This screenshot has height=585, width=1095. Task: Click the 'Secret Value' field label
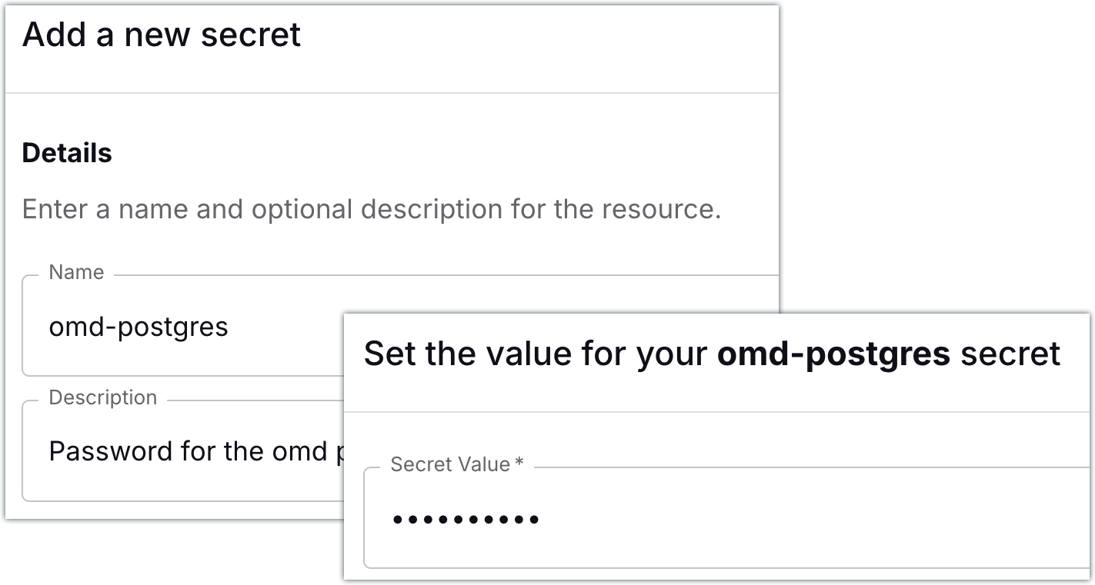(x=450, y=464)
